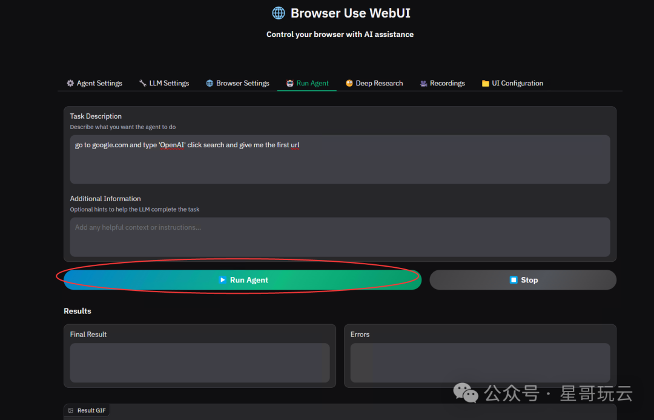Select the Run Agent tab

point(308,83)
